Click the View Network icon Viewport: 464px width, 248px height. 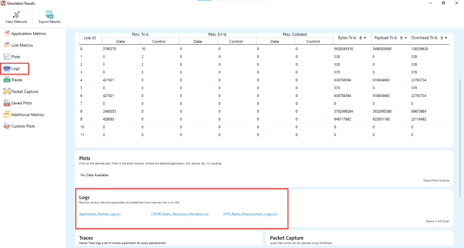[x=16, y=15]
